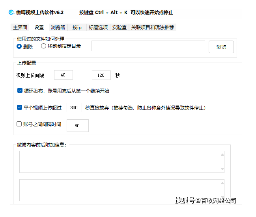Viewport: 256px width, 217px height.
Task: Click the 视频上传间隔 label
Action: (x=30, y=75)
